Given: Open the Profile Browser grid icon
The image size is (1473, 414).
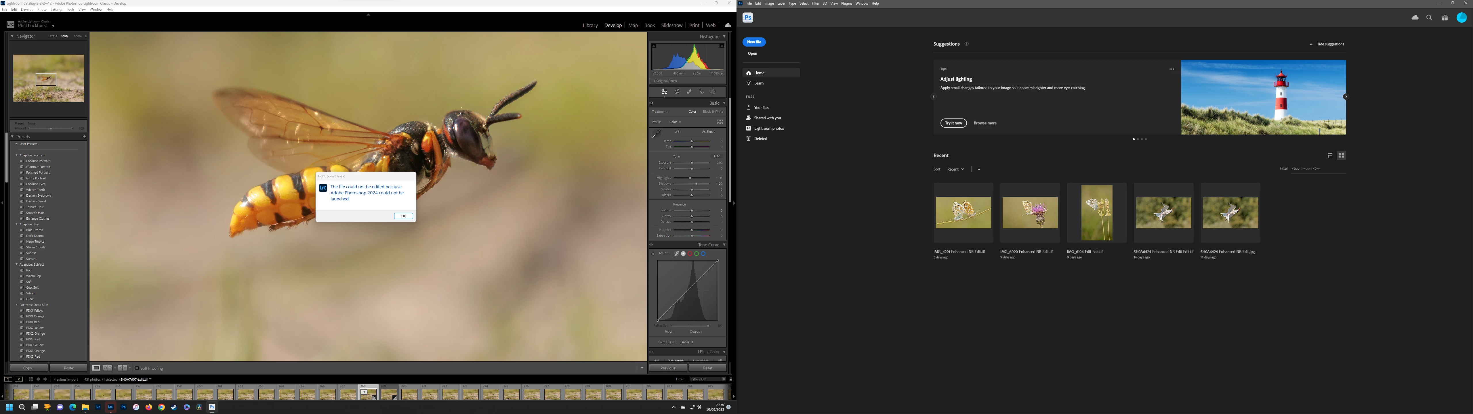Looking at the screenshot, I should click(720, 122).
